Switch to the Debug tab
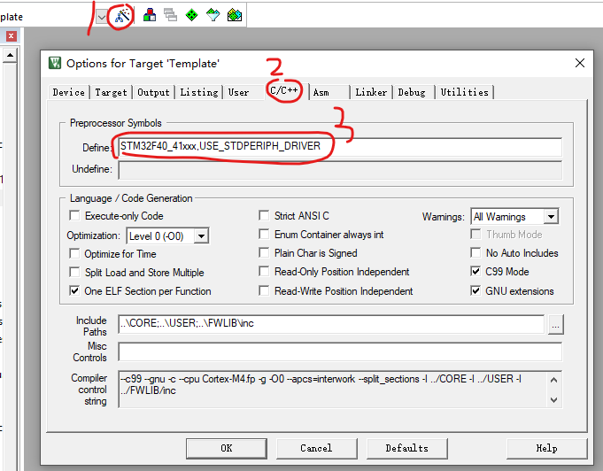This screenshot has width=603, height=471. pos(412,92)
